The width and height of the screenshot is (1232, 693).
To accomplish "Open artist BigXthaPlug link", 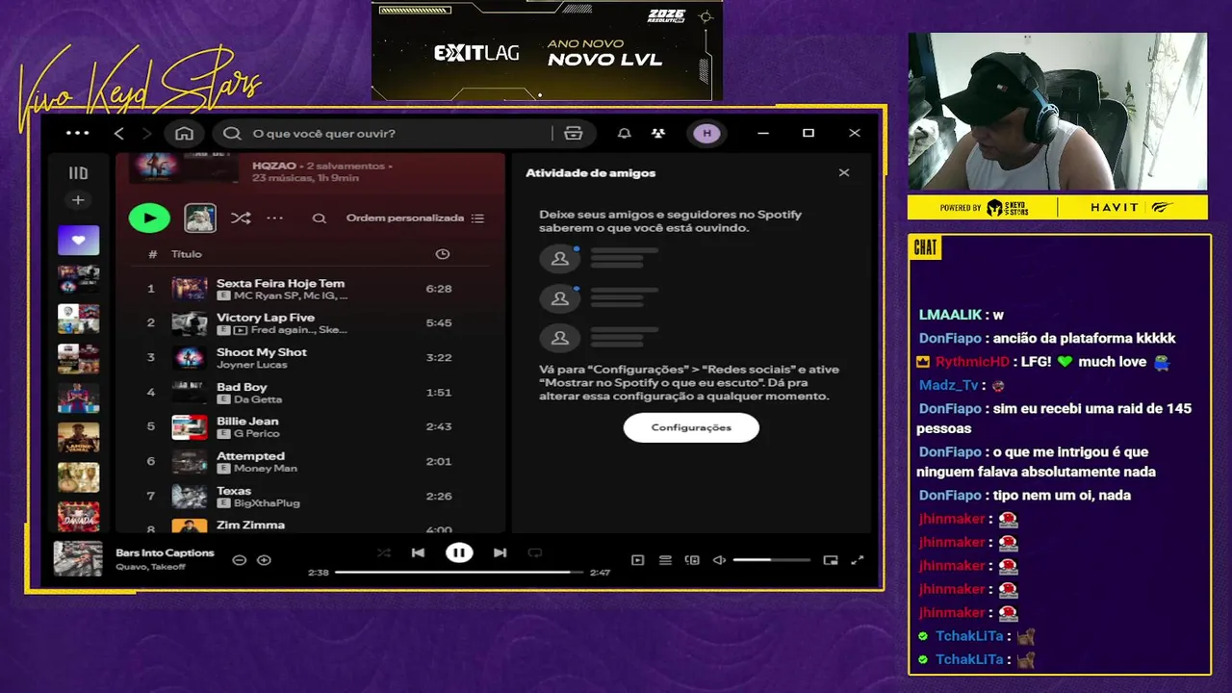I will 268,503.
